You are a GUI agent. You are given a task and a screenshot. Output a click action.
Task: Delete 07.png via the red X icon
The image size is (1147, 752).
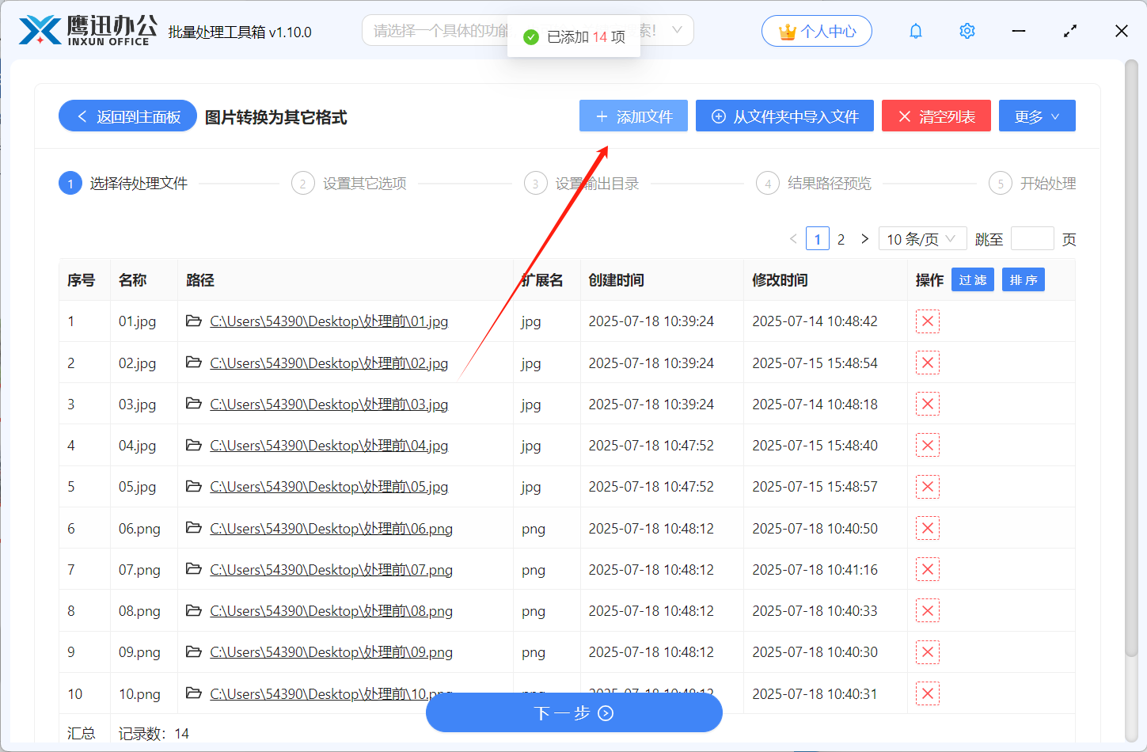pyautogui.click(x=928, y=569)
